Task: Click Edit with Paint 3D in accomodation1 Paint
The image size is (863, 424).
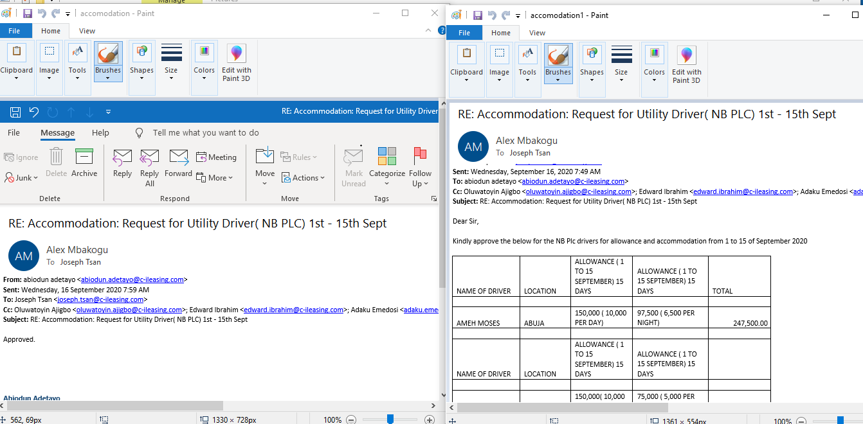Action: tap(687, 64)
